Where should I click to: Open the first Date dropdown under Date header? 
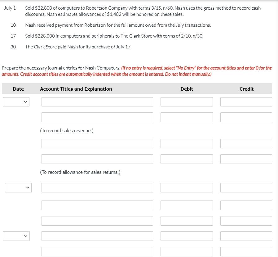(x=16, y=102)
